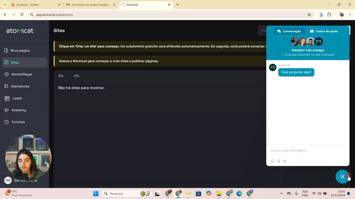Go back in browser history
This screenshot has width=355, height=199.
coord(5,15)
